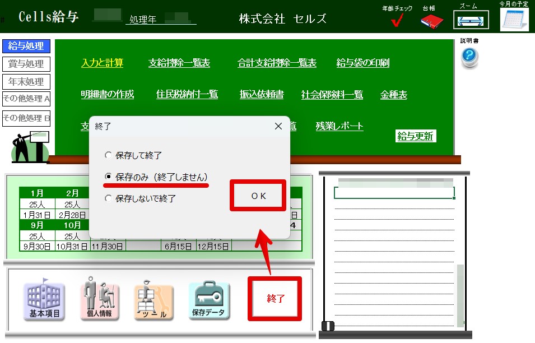Viewport: 535px width, 343px height.
Task: Open the 個人情報 people icon
Action: click(x=100, y=299)
